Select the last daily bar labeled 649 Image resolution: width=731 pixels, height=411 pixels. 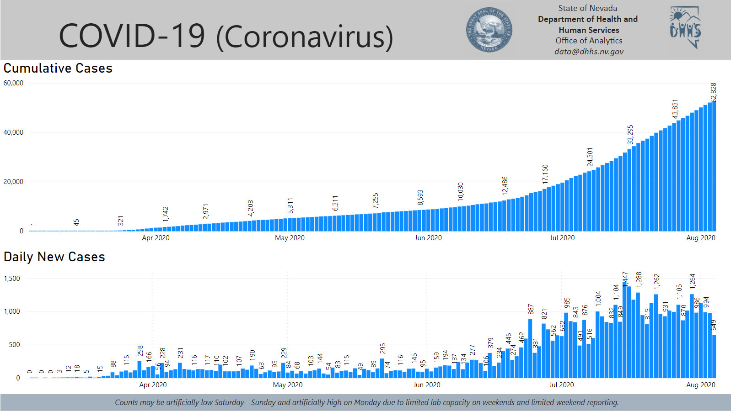pyautogui.click(x=714, y=356)
